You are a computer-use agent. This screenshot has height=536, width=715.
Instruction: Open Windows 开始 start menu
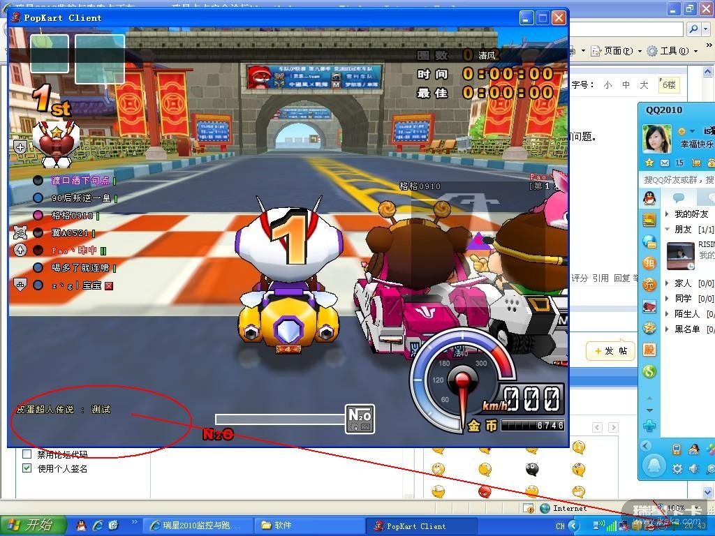point(32,525)
